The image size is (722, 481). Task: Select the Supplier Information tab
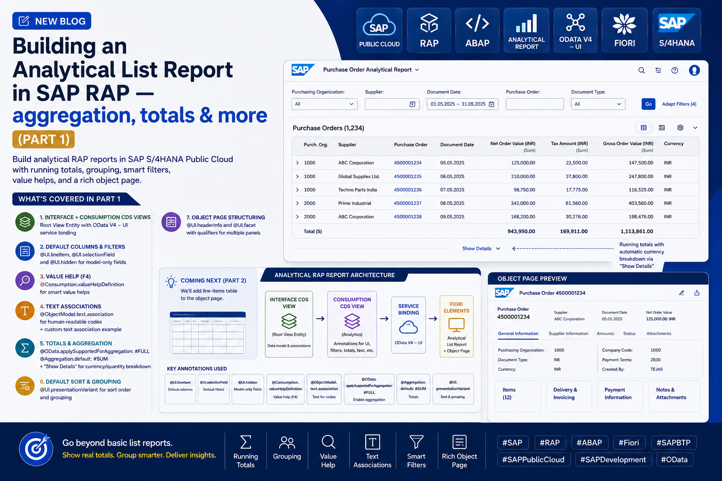[x=568, y=334]
